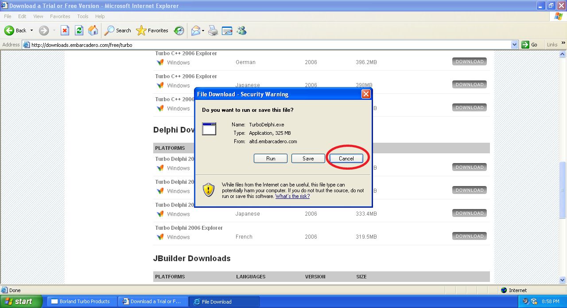Image resolution: width=567 pixels, height=308 pixels.
Task: Click the JBuilder Downloads heading
Action: click(192, 259)
